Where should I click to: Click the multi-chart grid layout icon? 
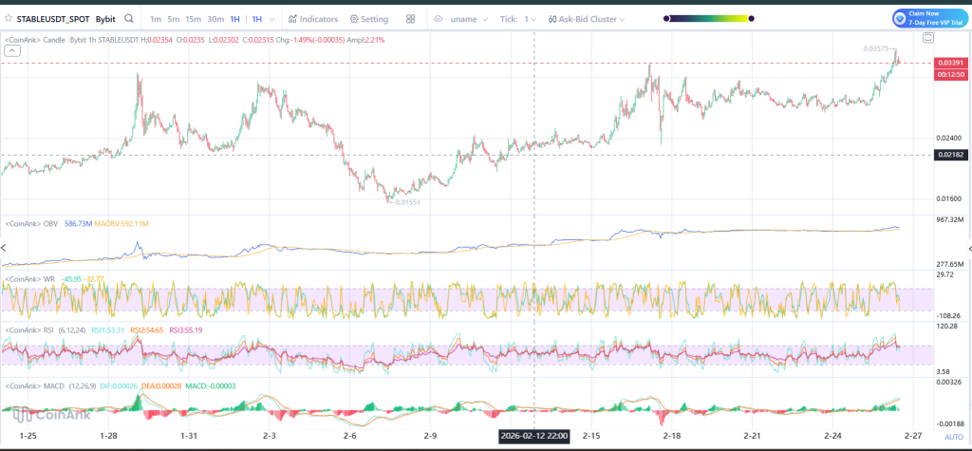tap(410, 18)
